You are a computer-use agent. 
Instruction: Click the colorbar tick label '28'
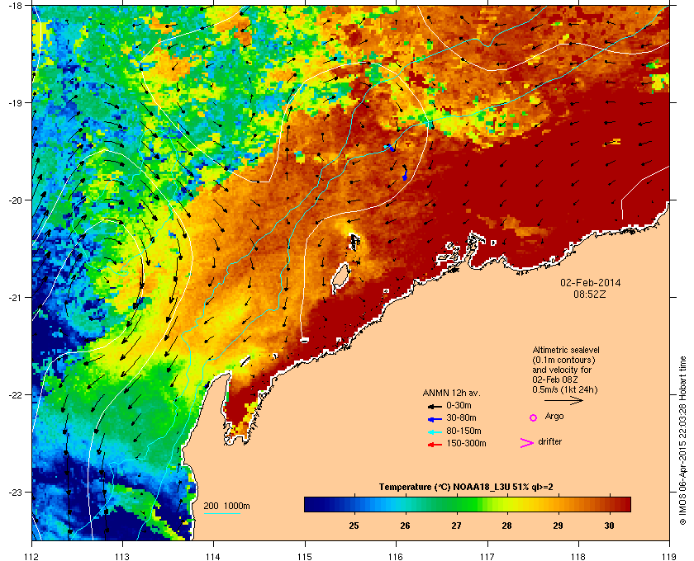pyautogui.click(x=506, y=526)
